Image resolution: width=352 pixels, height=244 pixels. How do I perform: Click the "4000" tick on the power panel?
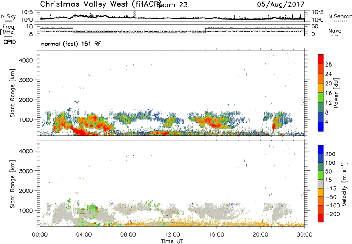click(x=26, y=60)
